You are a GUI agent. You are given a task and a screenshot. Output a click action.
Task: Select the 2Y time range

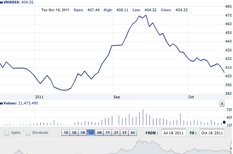pyautogui.click(x=116, y=133)
